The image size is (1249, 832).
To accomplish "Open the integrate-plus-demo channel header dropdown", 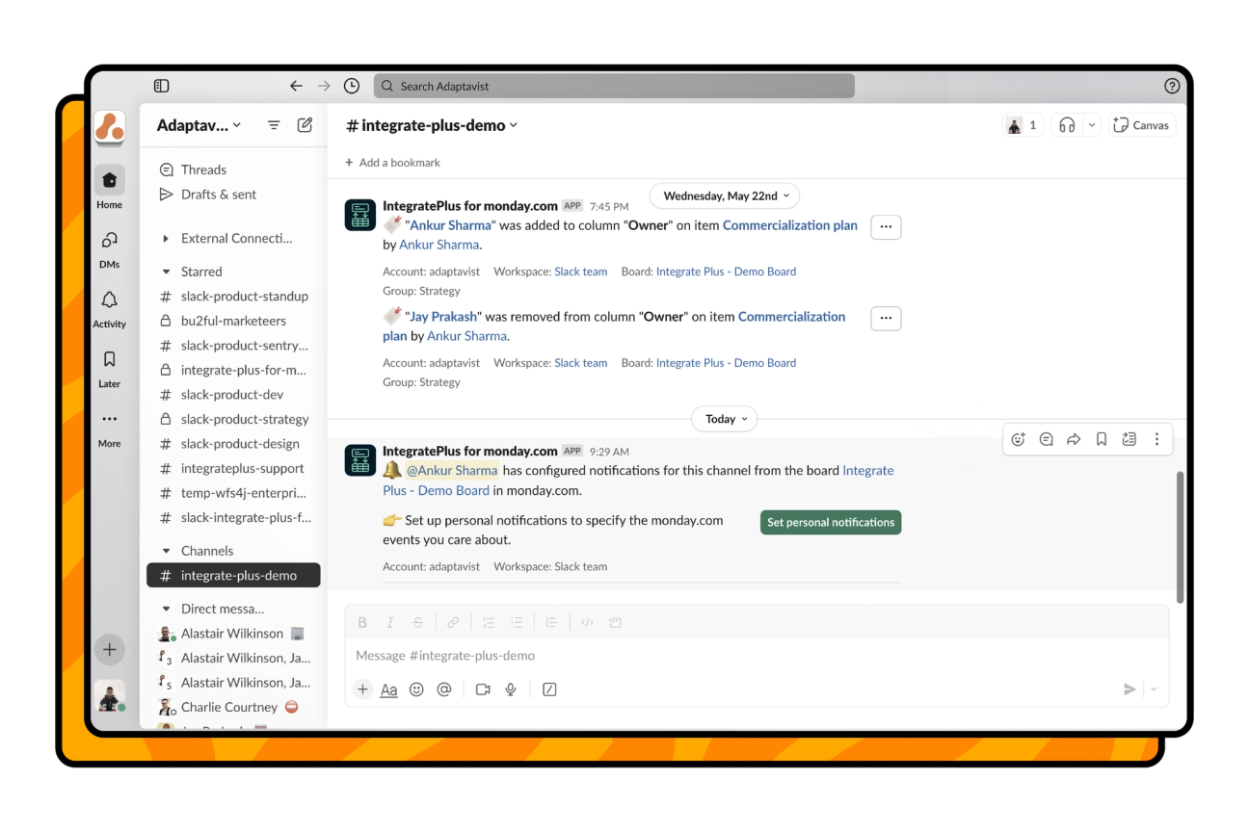I will pos(432,125).
